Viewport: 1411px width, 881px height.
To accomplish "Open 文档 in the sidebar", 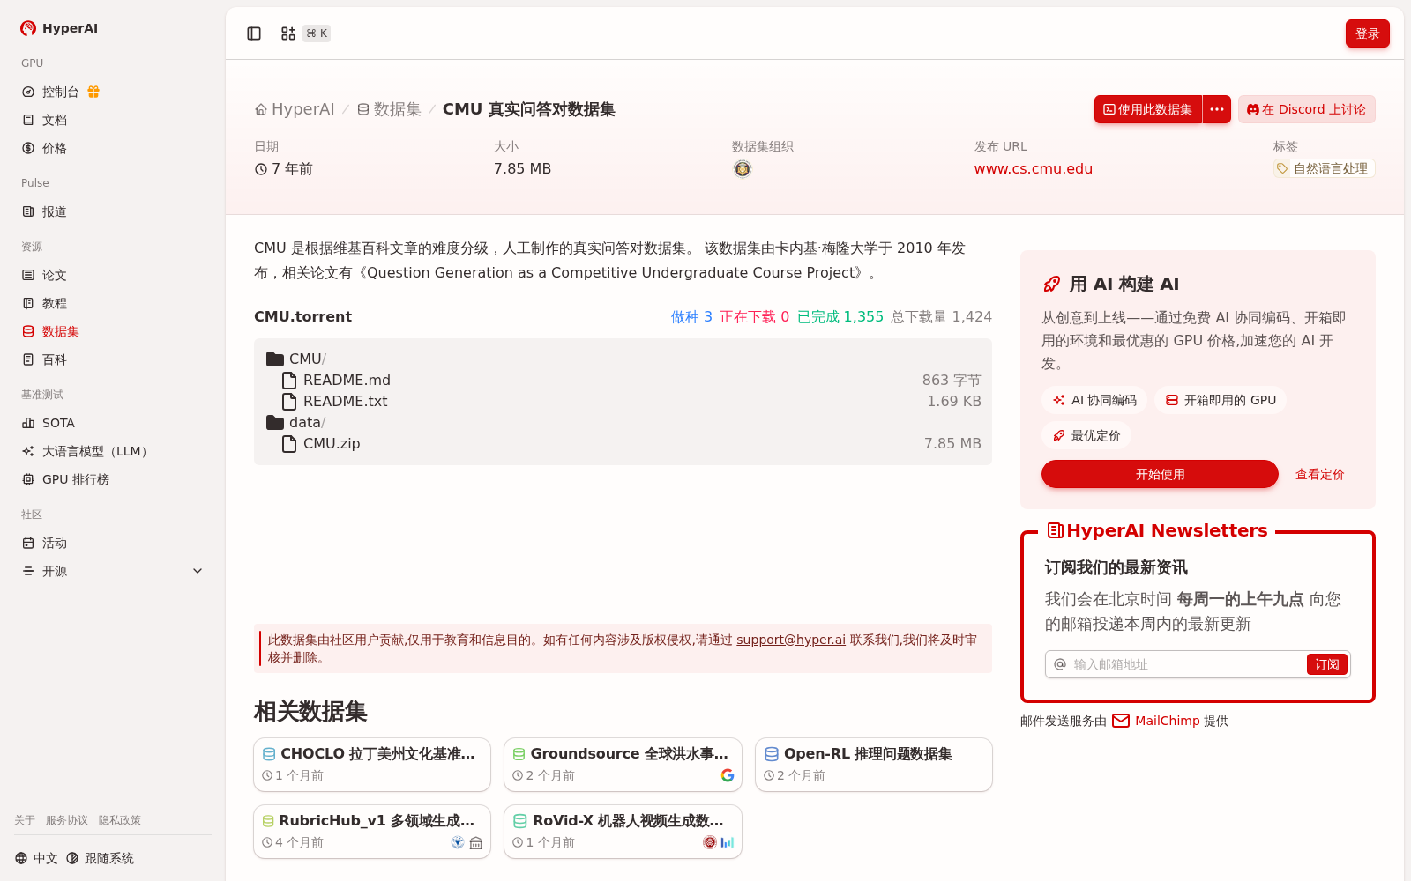I will point(113,120).
